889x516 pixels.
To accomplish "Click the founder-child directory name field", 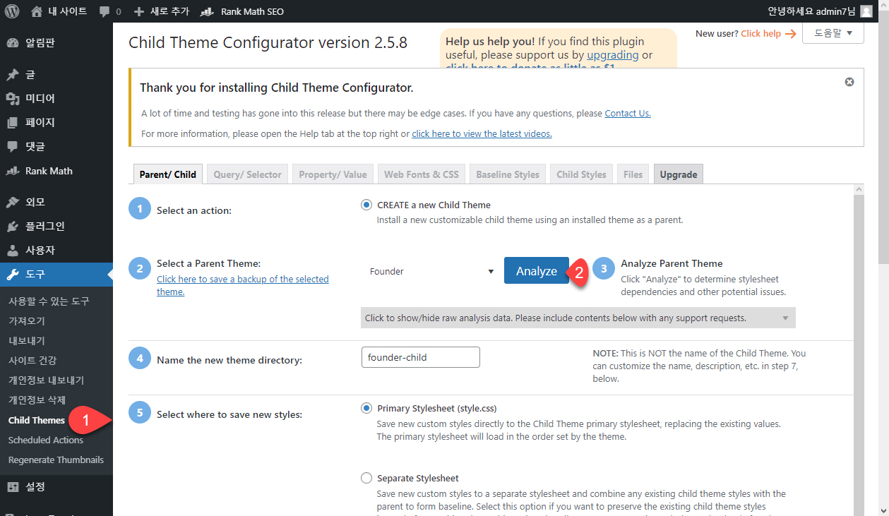I will click(x=420, y=357).
